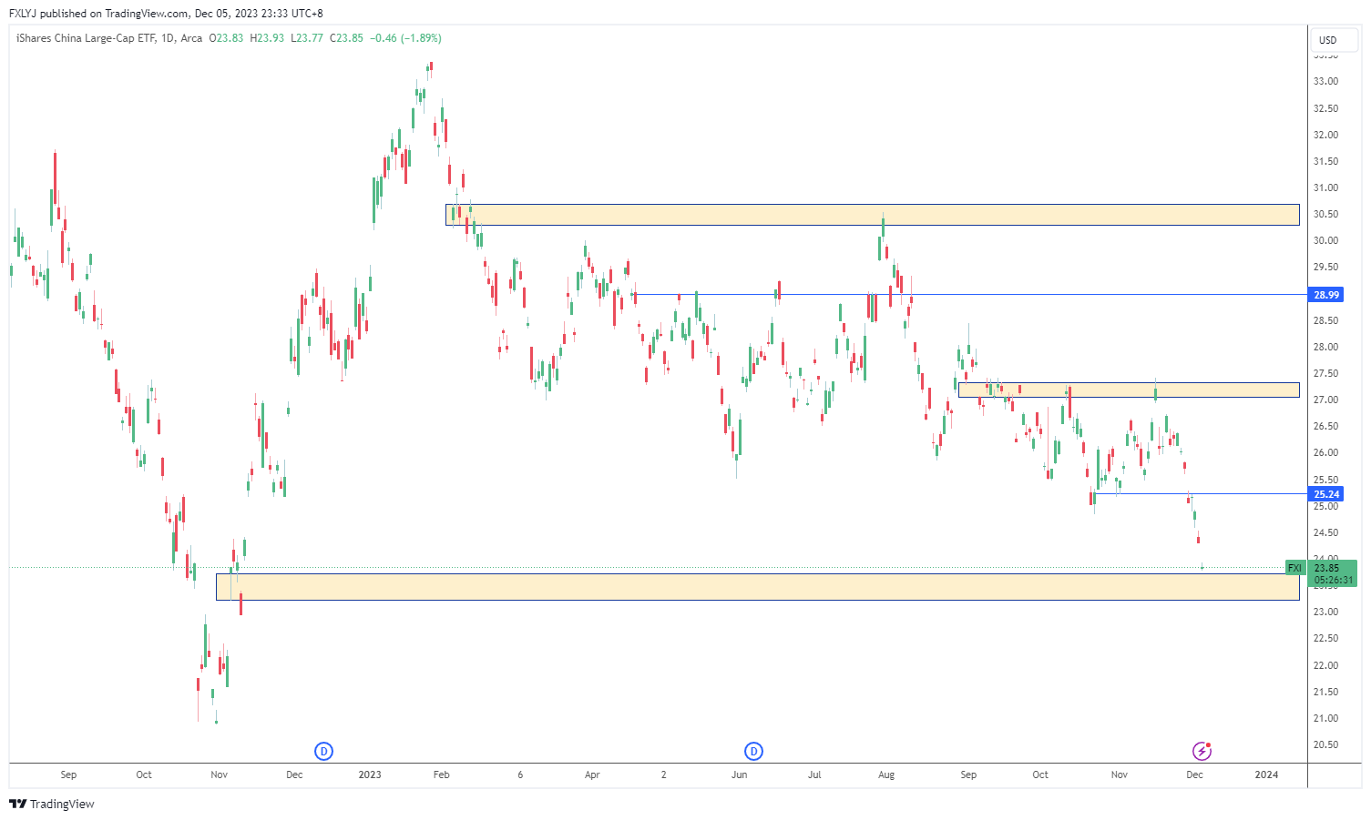Screen dimensions: 1371x820
Task: Click the 25.24 blue price label
Action: coord(1326,494)
